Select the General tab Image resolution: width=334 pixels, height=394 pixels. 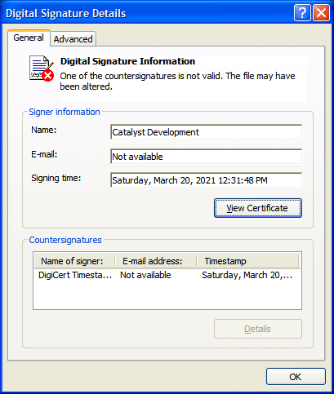(x=29, y=38)
